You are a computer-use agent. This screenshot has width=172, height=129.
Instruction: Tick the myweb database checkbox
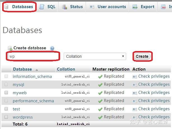(x=6, y=93)
